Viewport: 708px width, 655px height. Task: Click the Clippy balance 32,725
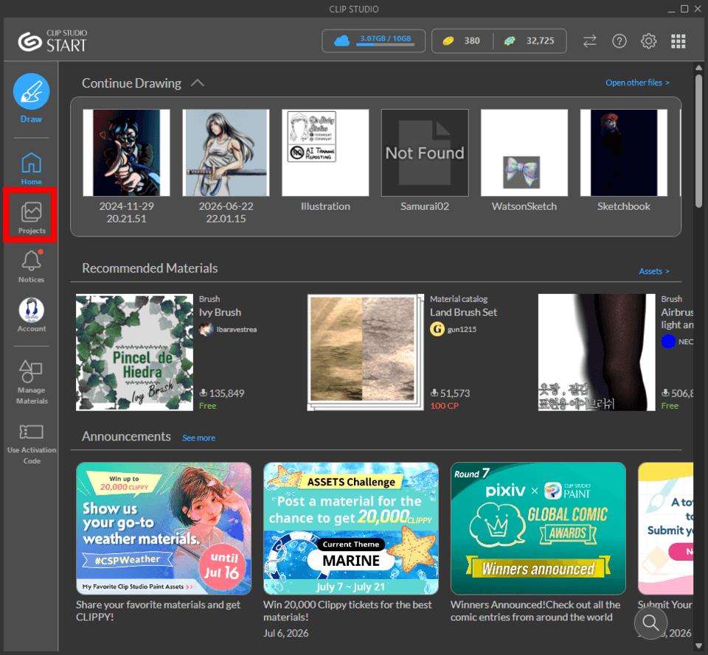530,41
